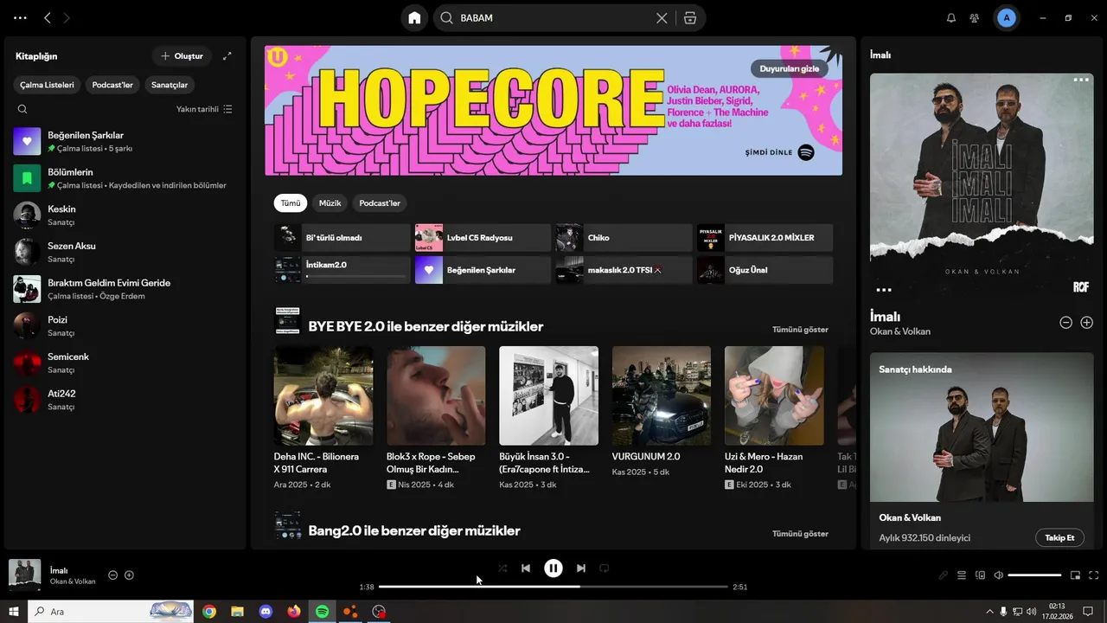
Task: Open the notifications bell
Action: pos(951,18)
